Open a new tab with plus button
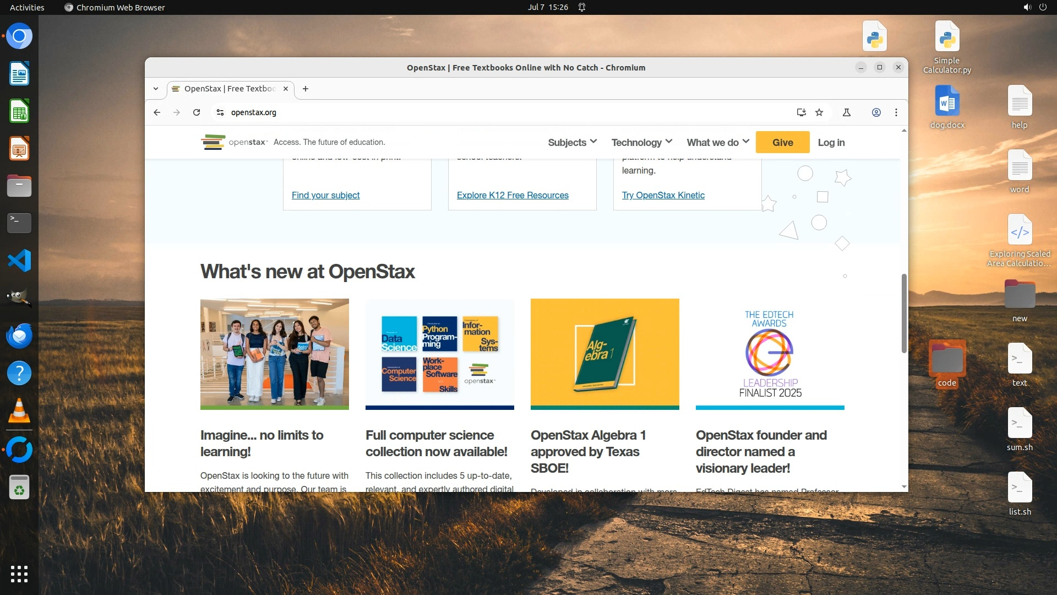 (x=306, y=89)
